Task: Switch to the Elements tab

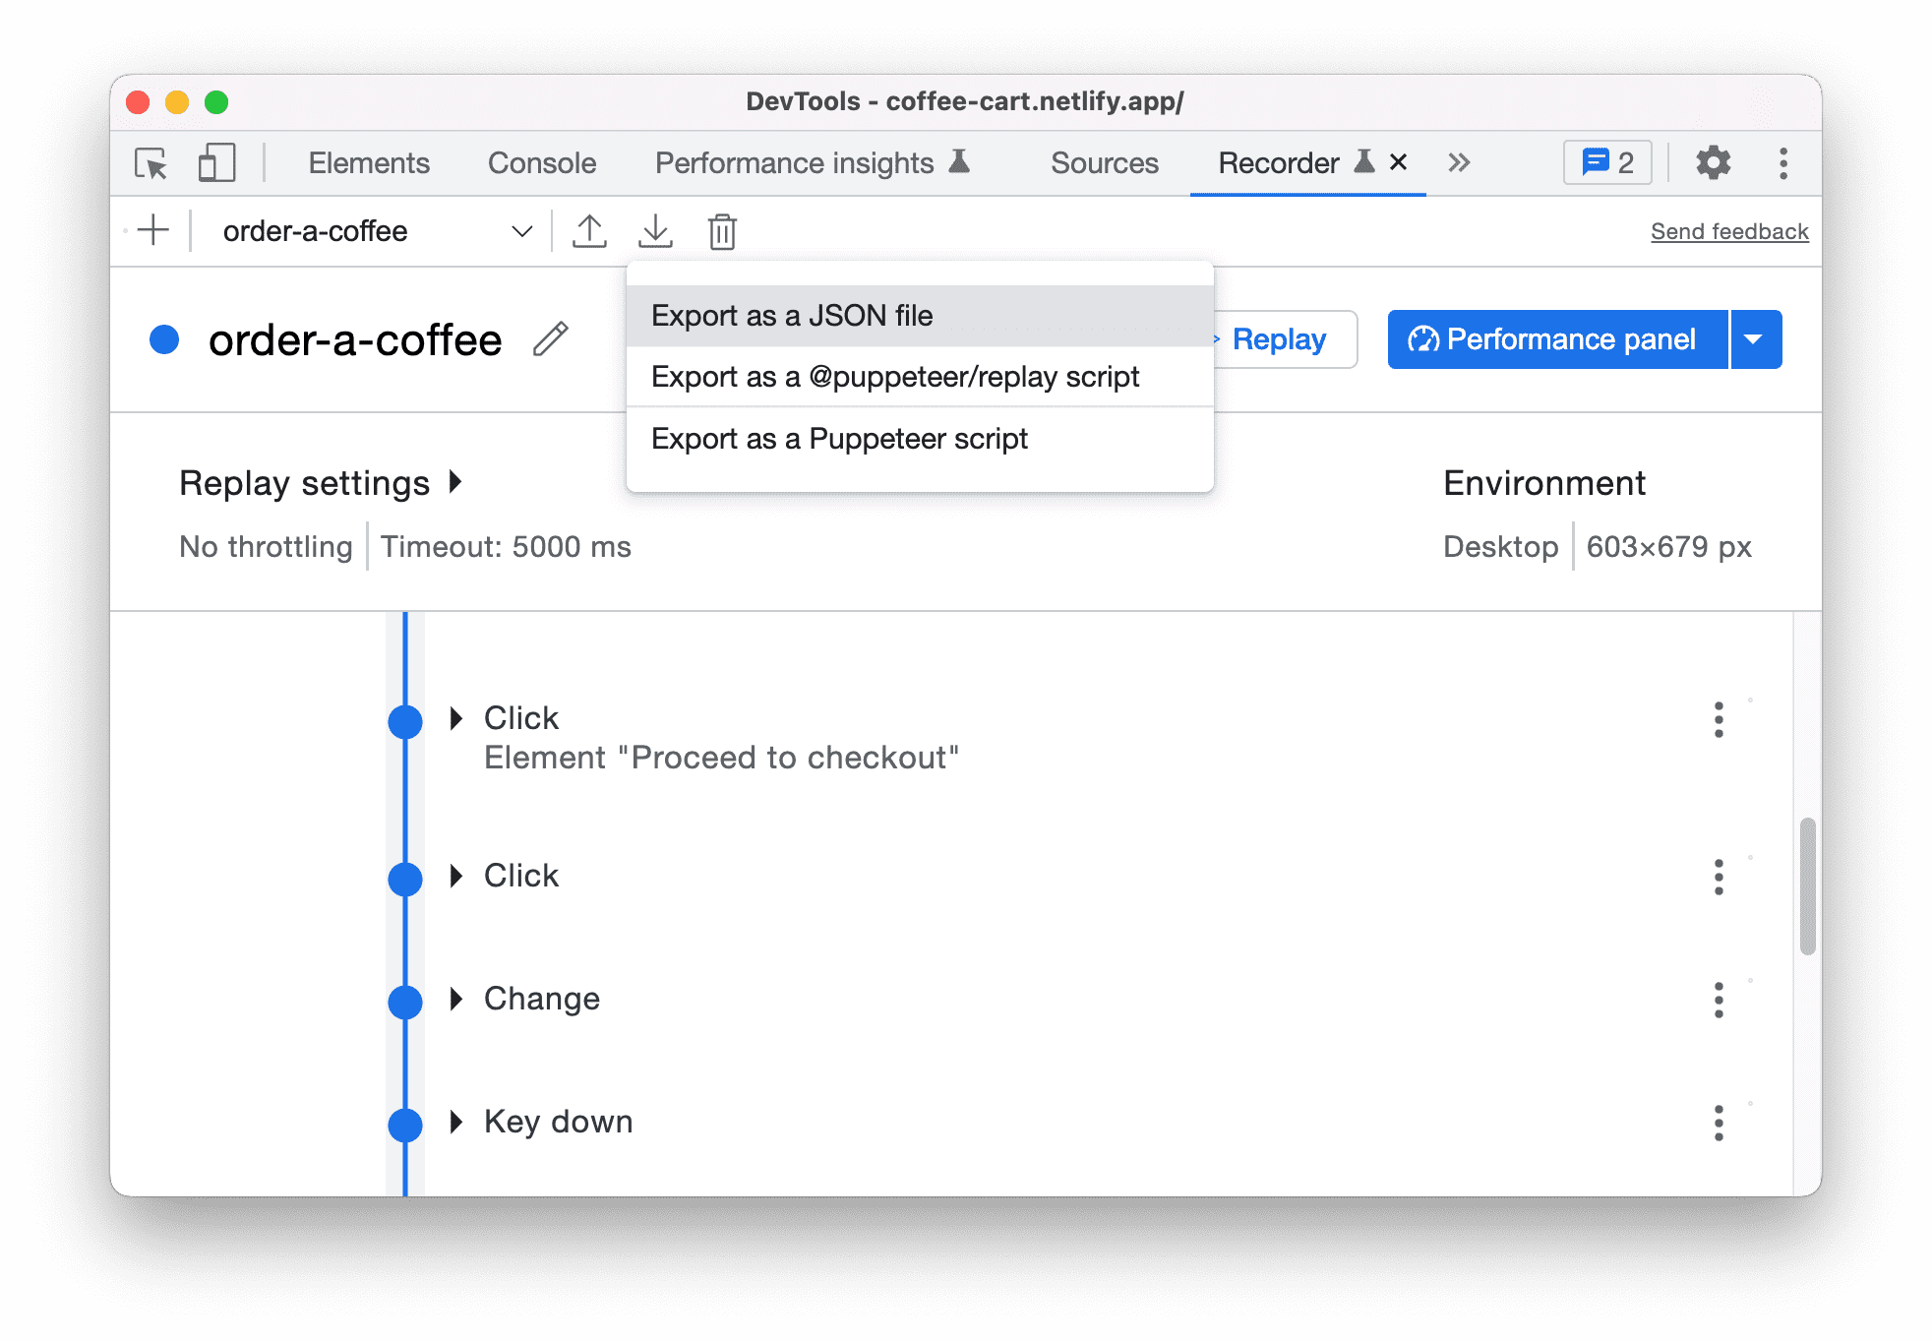Action: pos(370,161)
